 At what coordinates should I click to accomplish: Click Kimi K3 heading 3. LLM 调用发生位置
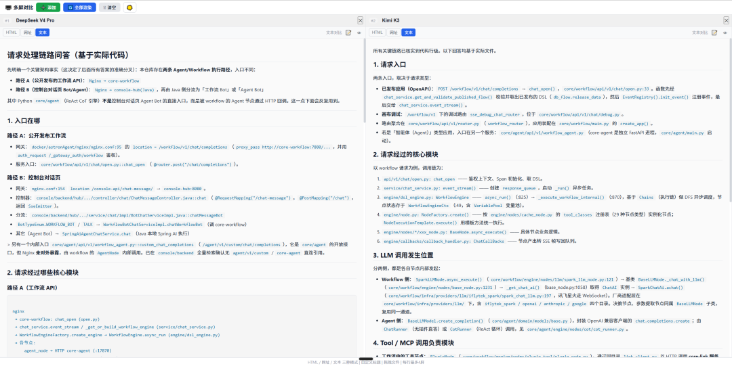(403, 255)
